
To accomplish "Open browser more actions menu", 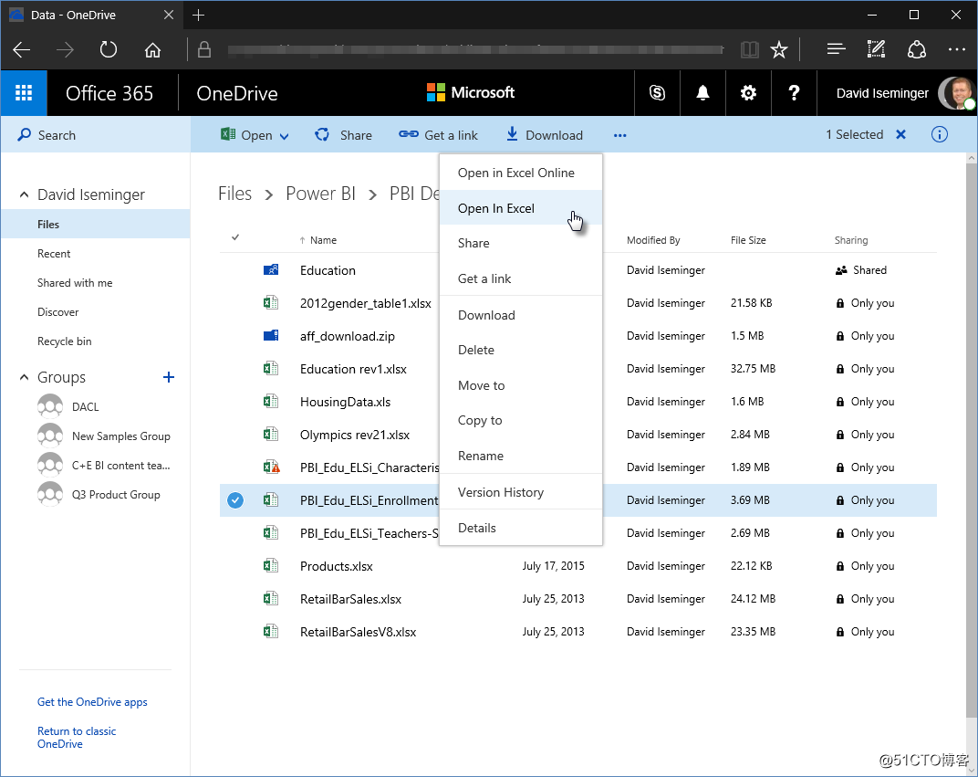I will tap(956, 49).
